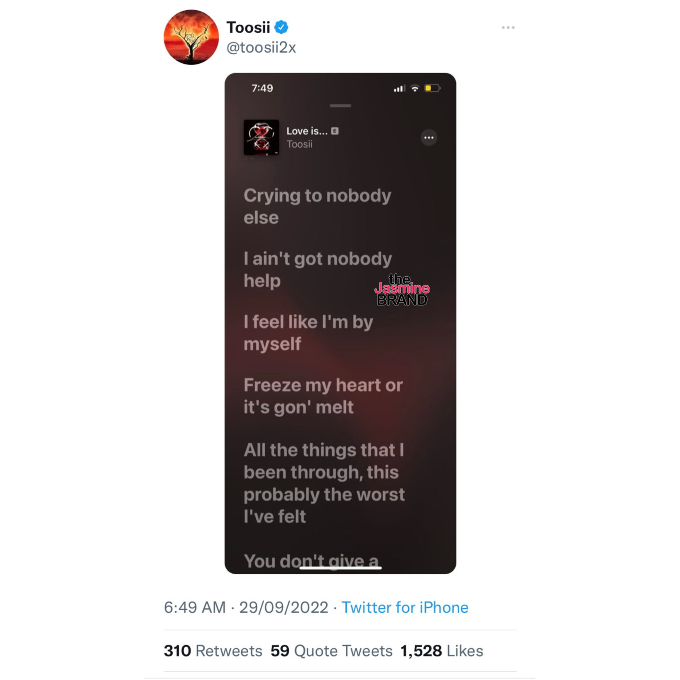Viewport: 680px width, 680px height.
Task: Tap the lyric line "Crying to nobody else"
Action: 317,206
